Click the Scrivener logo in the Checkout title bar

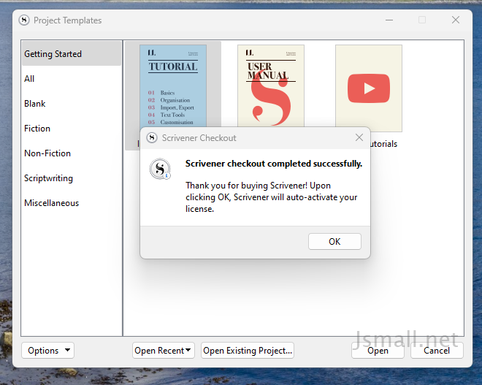click(152, 138)
